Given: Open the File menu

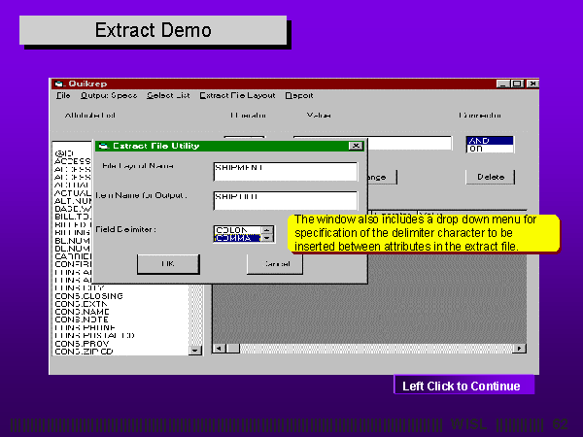Looking at the screenshot, I should (x=63, y=95).
